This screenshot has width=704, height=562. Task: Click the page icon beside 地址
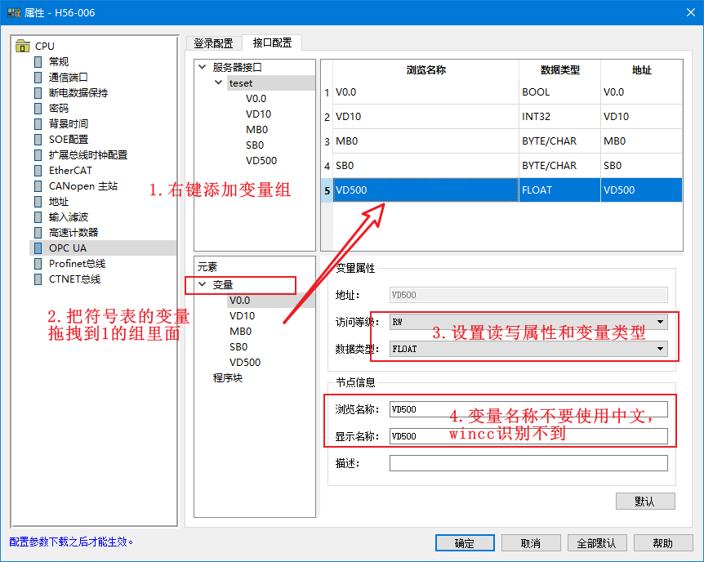click(38, 201)
